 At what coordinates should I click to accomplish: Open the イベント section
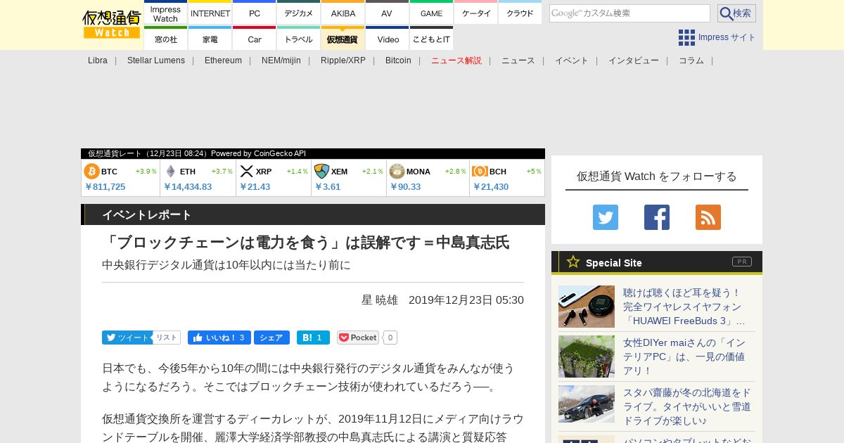572,60
